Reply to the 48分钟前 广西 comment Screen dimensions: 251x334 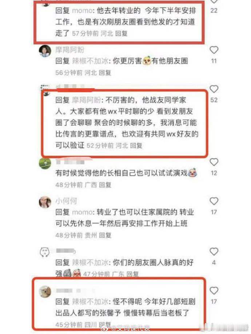click(x=105, y=185)
